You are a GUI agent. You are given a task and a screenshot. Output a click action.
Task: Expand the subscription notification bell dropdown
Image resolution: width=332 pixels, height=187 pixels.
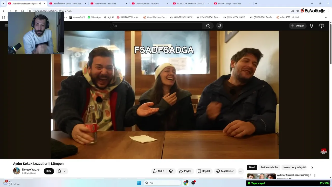tap(62, 171)
